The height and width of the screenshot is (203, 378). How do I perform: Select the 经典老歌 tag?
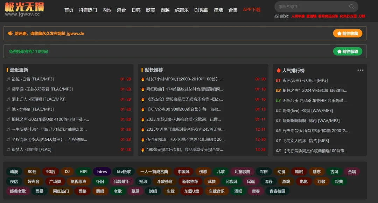[18, 191]
